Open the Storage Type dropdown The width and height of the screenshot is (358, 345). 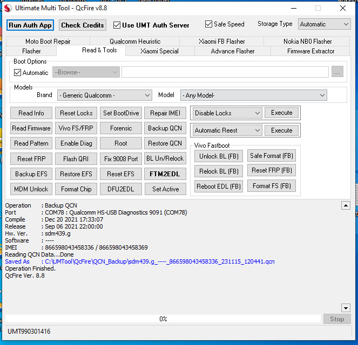coord(324,24)
